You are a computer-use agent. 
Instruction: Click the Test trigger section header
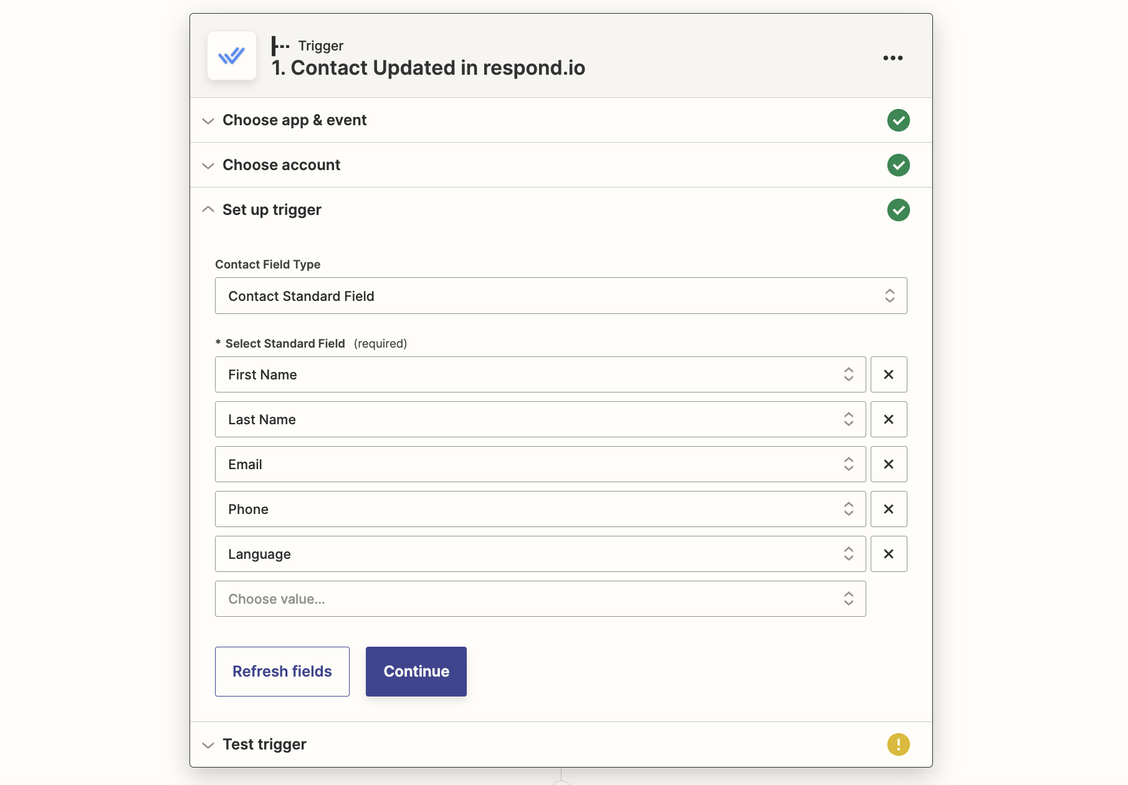click(264, 744)
